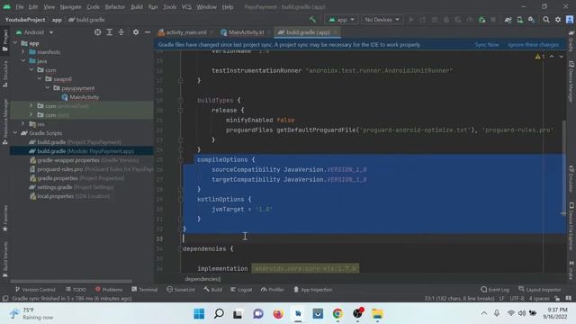576x324 pixels.
Task: Open Version Control tool window
Action: [35, 290]
